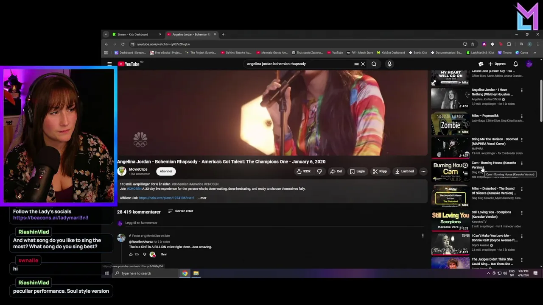
Task: Open Chrome from the Windows taskbar
Action: (185, 273)
